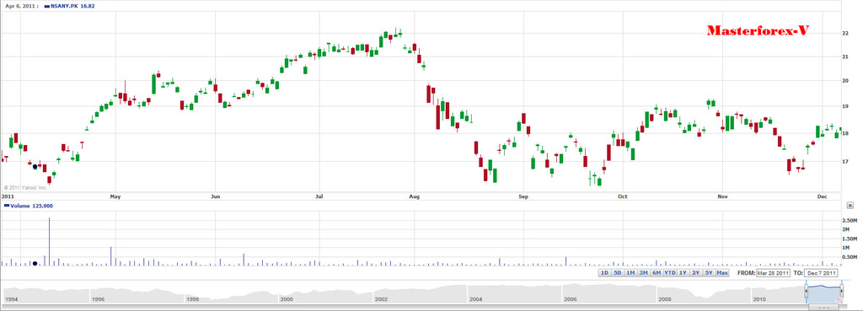Click the dark dot marker on price chart
The width and height of the screenshot is (863, 311).
pyautogui.click(x=35, y=166)
